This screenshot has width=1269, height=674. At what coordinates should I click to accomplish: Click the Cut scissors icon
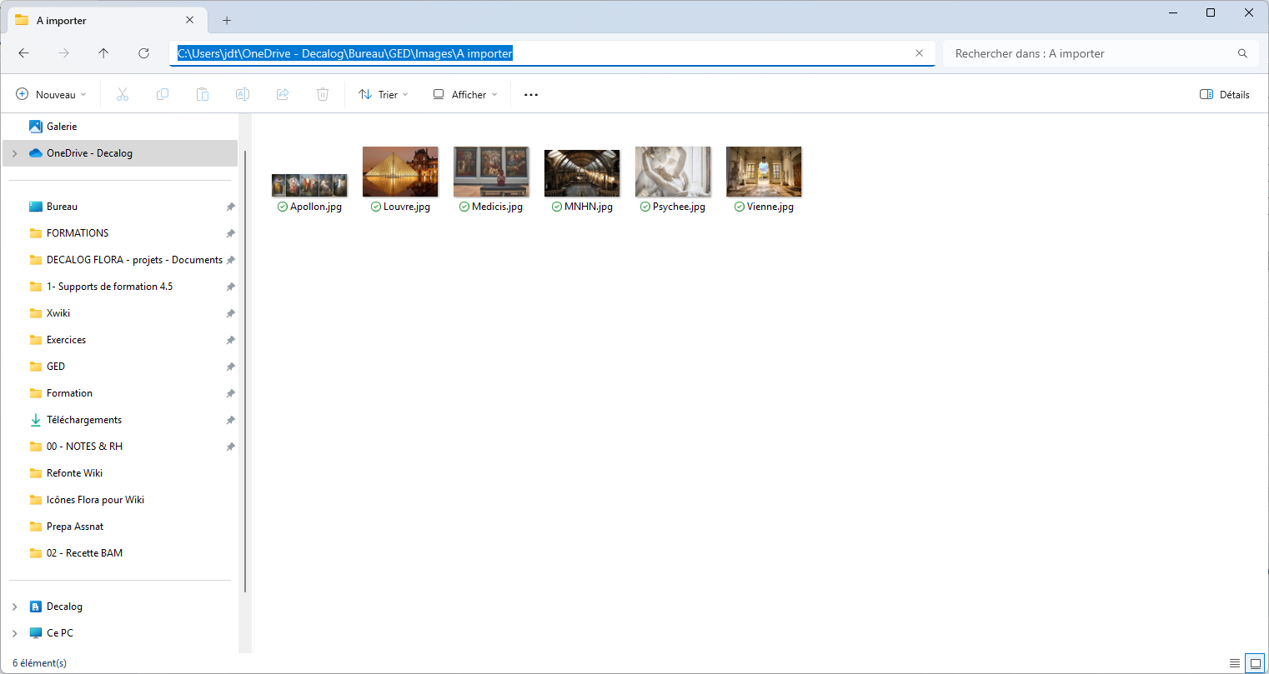coord(123,94)
